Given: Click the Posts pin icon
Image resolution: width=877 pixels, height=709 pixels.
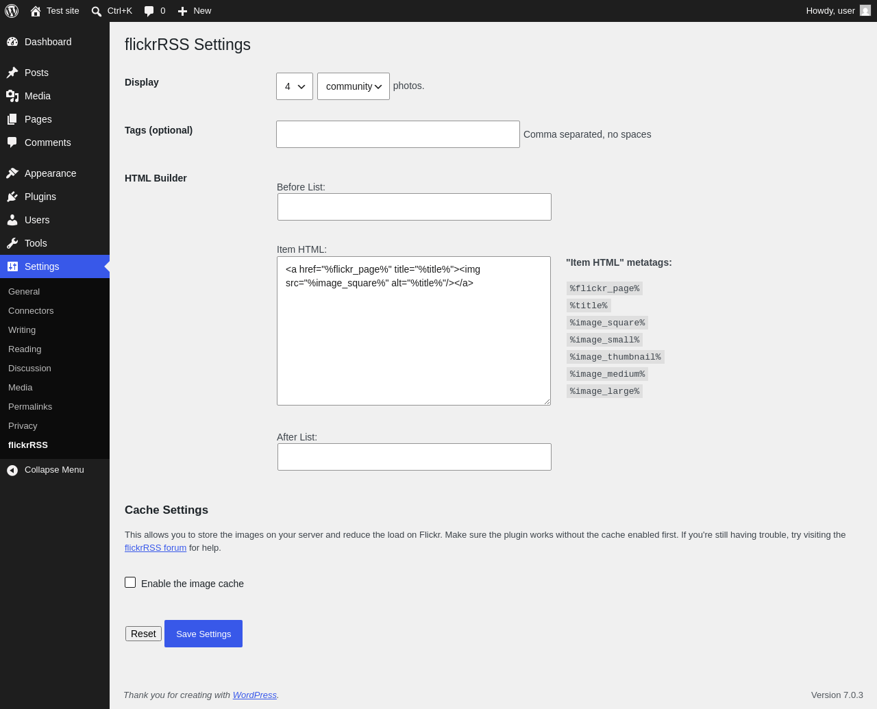Looking at the screenshot, I should click(x=12, y=73).
